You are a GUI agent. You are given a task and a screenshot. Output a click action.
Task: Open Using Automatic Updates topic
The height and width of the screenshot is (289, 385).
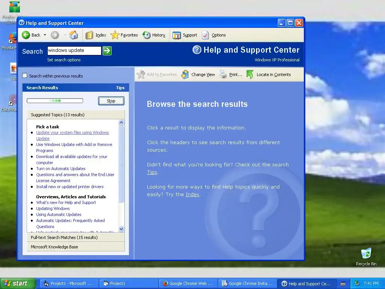59,214
